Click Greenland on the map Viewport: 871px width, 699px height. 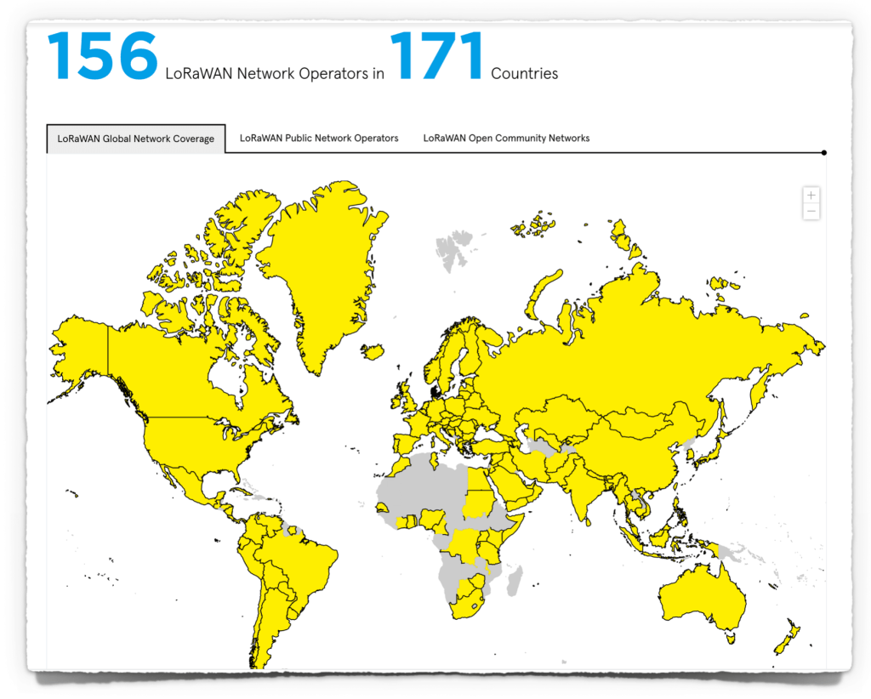coord(323,264)
